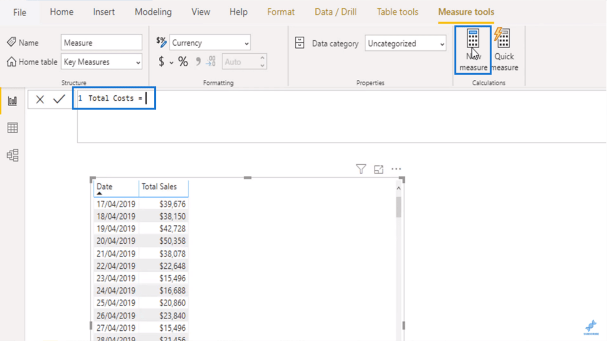Toggle the thousands separator comma
Viewport: 607px width, 341px height.
tap(198, 62)
